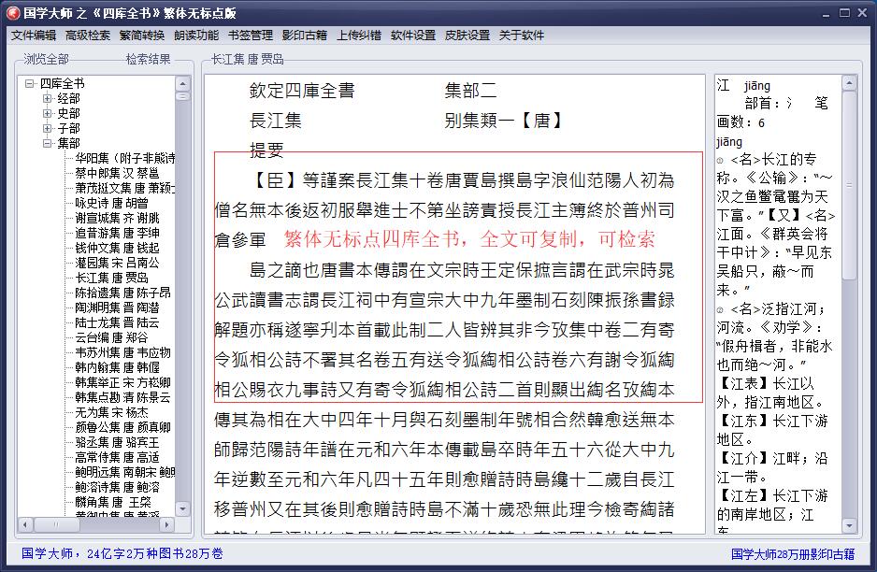Select 鲍明远集 南朝宋 entry
Viewport: 877px width, 572px height.
tap(124, 473)
